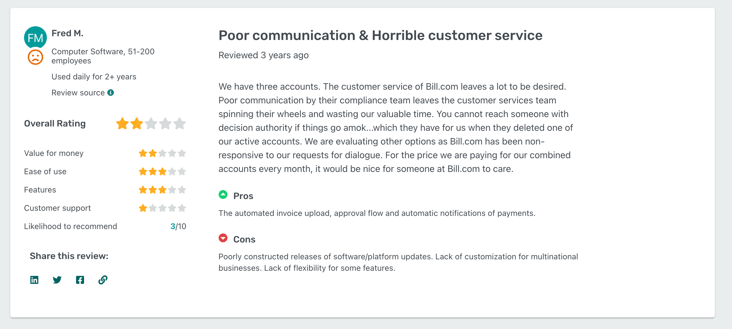
Task: Click the 'Used daily for 2+ years' text
Action: [x=94, y=76]
